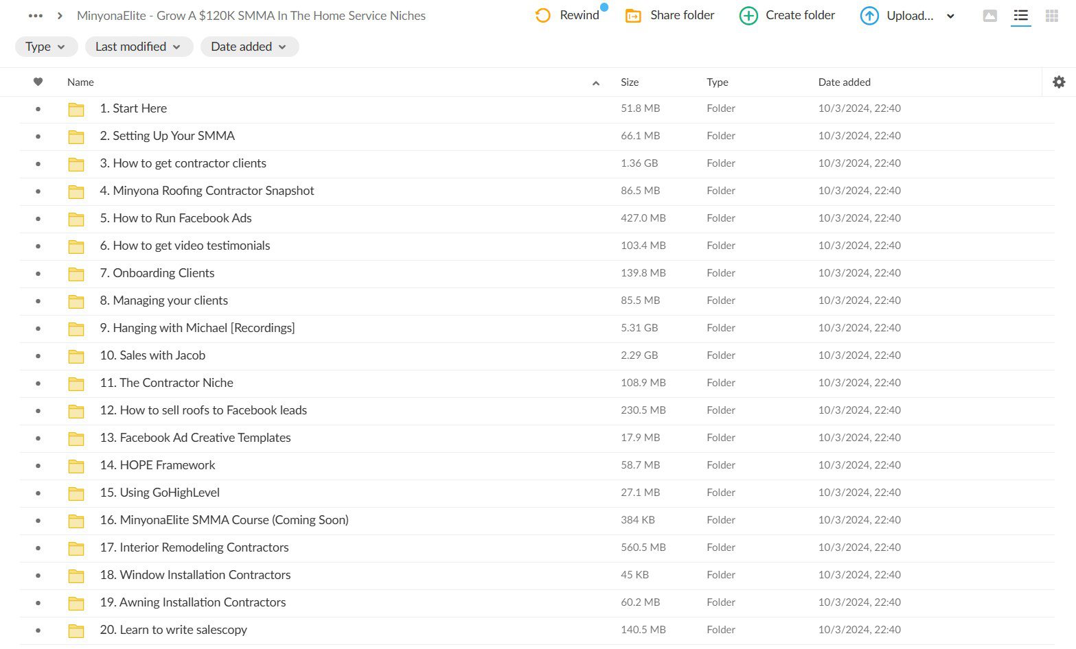
Task: Open the image preview view icon
Action: [x=989, y=16]
